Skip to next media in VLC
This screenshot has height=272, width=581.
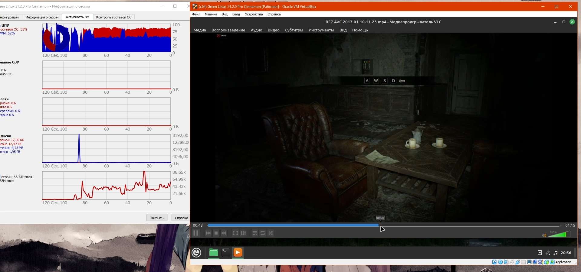click(x=224, y=233)
